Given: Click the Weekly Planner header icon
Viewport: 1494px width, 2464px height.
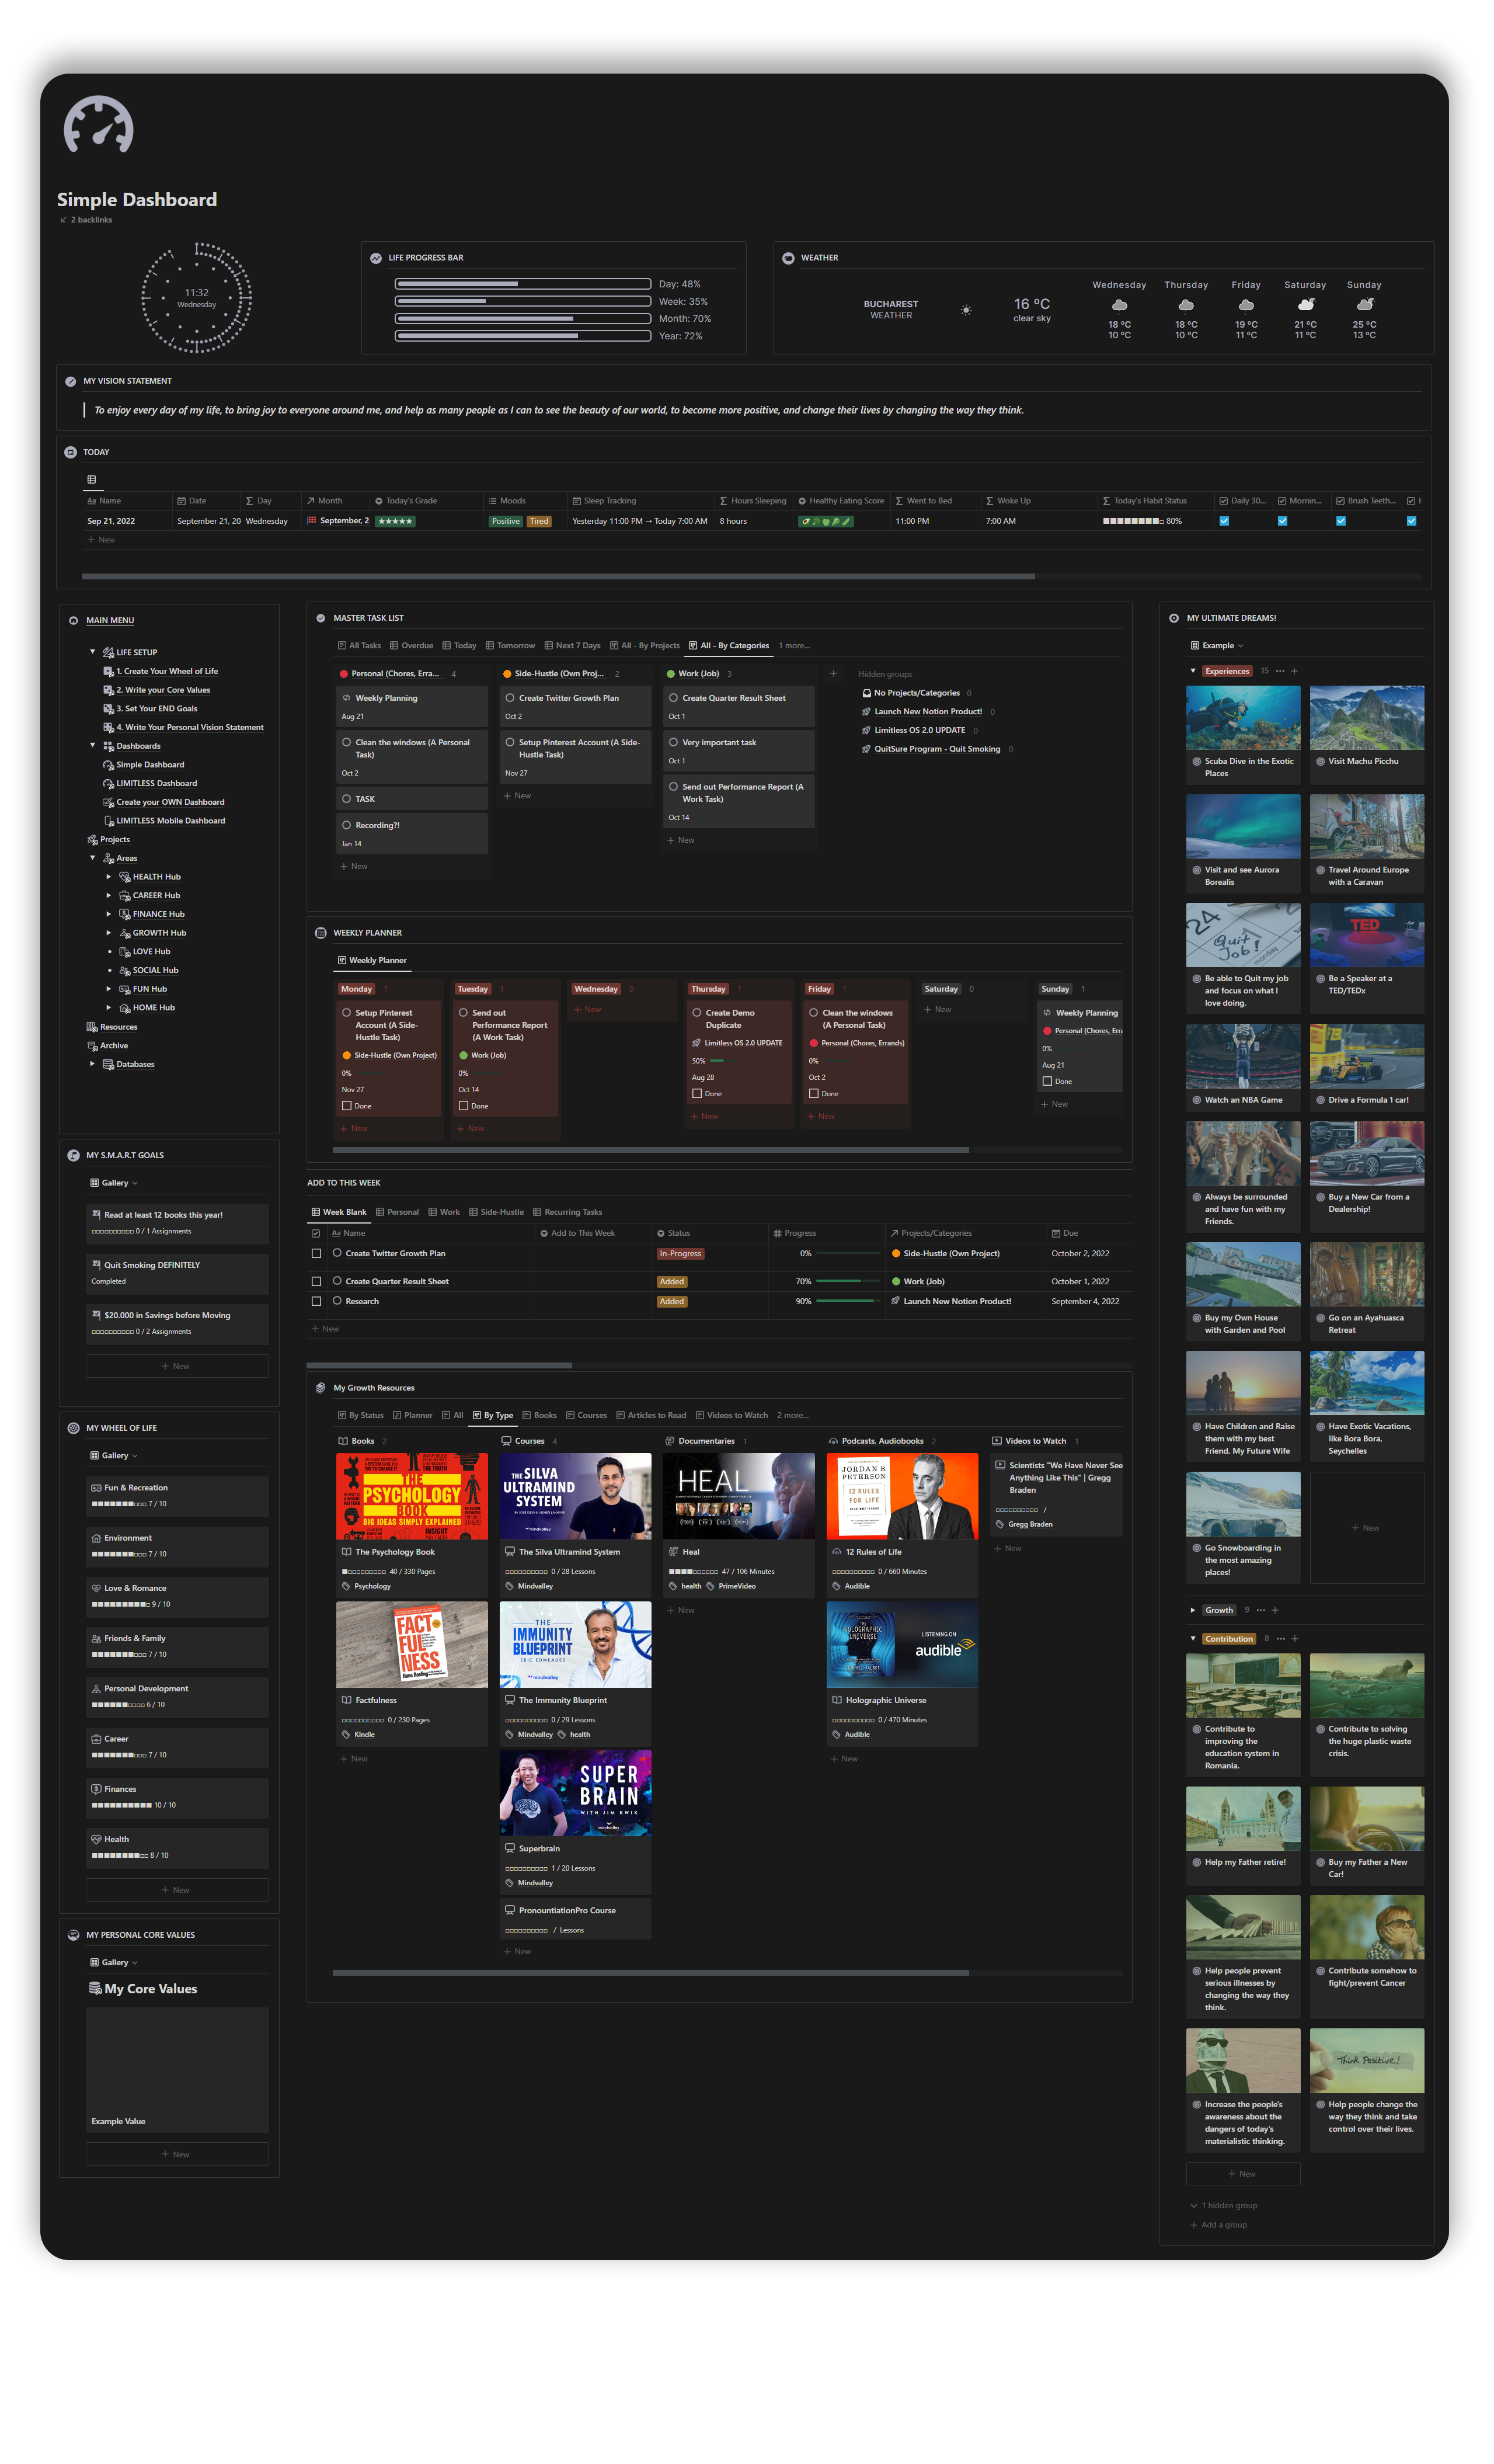Looking at the screenshot, I should (x=321, y=933).
